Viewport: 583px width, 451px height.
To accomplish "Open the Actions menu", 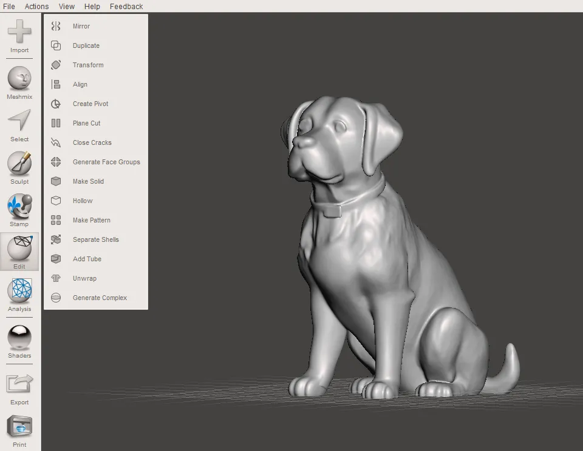I will point(36,6).
